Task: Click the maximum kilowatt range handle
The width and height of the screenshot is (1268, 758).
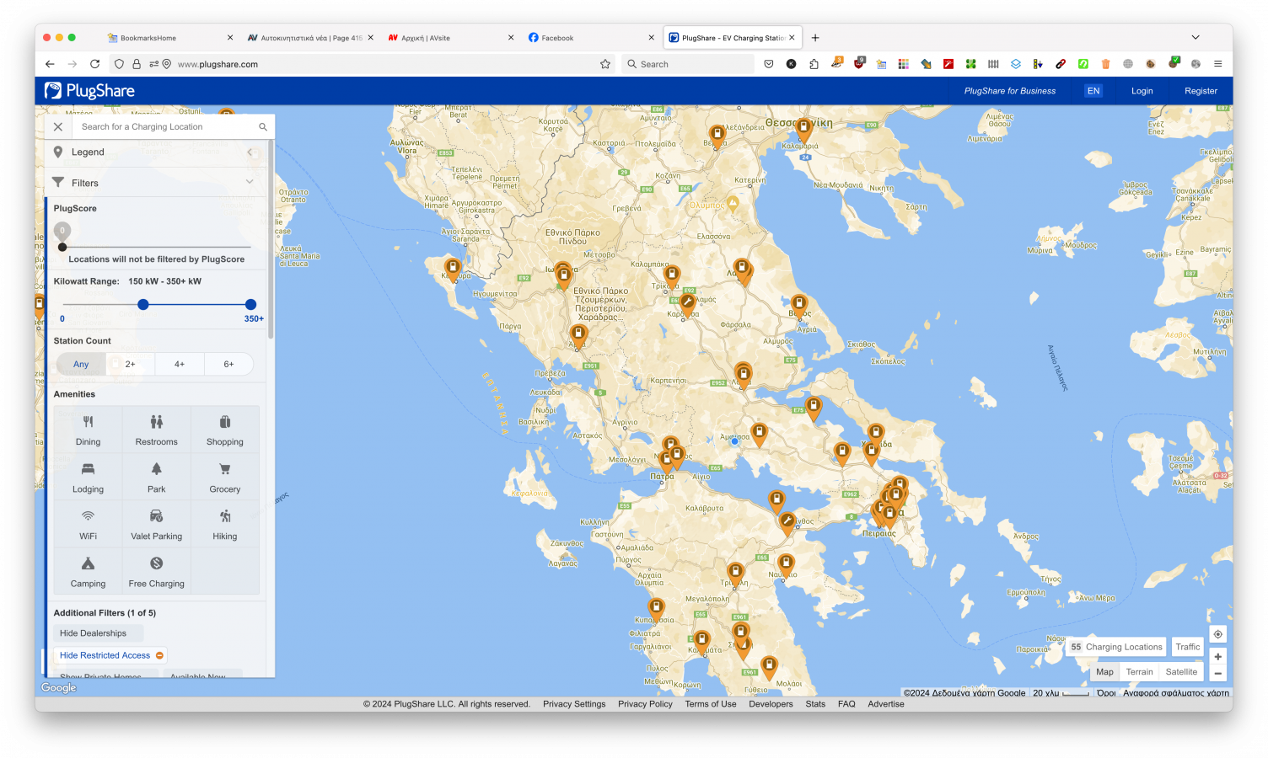Action: point(250,305)
